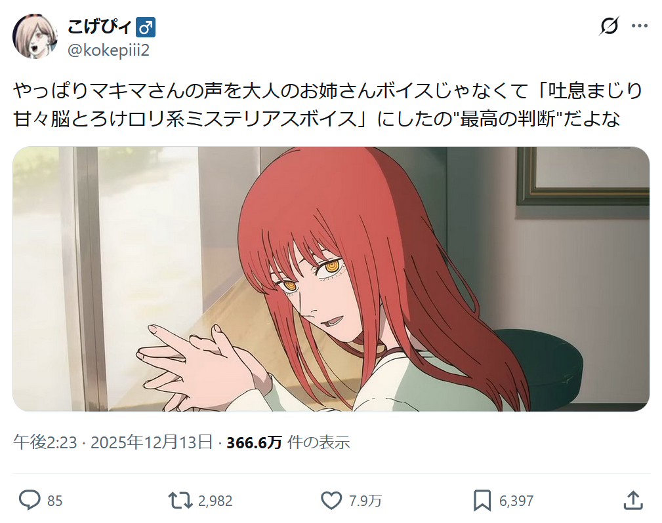Click the reply speech bubble icon
662x523 pixels.
tap(30, 500)
